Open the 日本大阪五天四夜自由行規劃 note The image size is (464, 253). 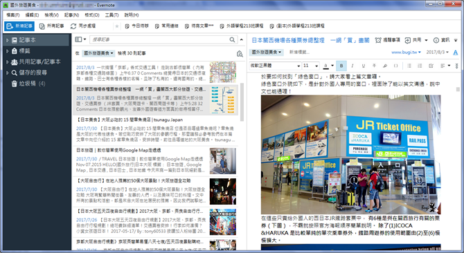(155, 222)
